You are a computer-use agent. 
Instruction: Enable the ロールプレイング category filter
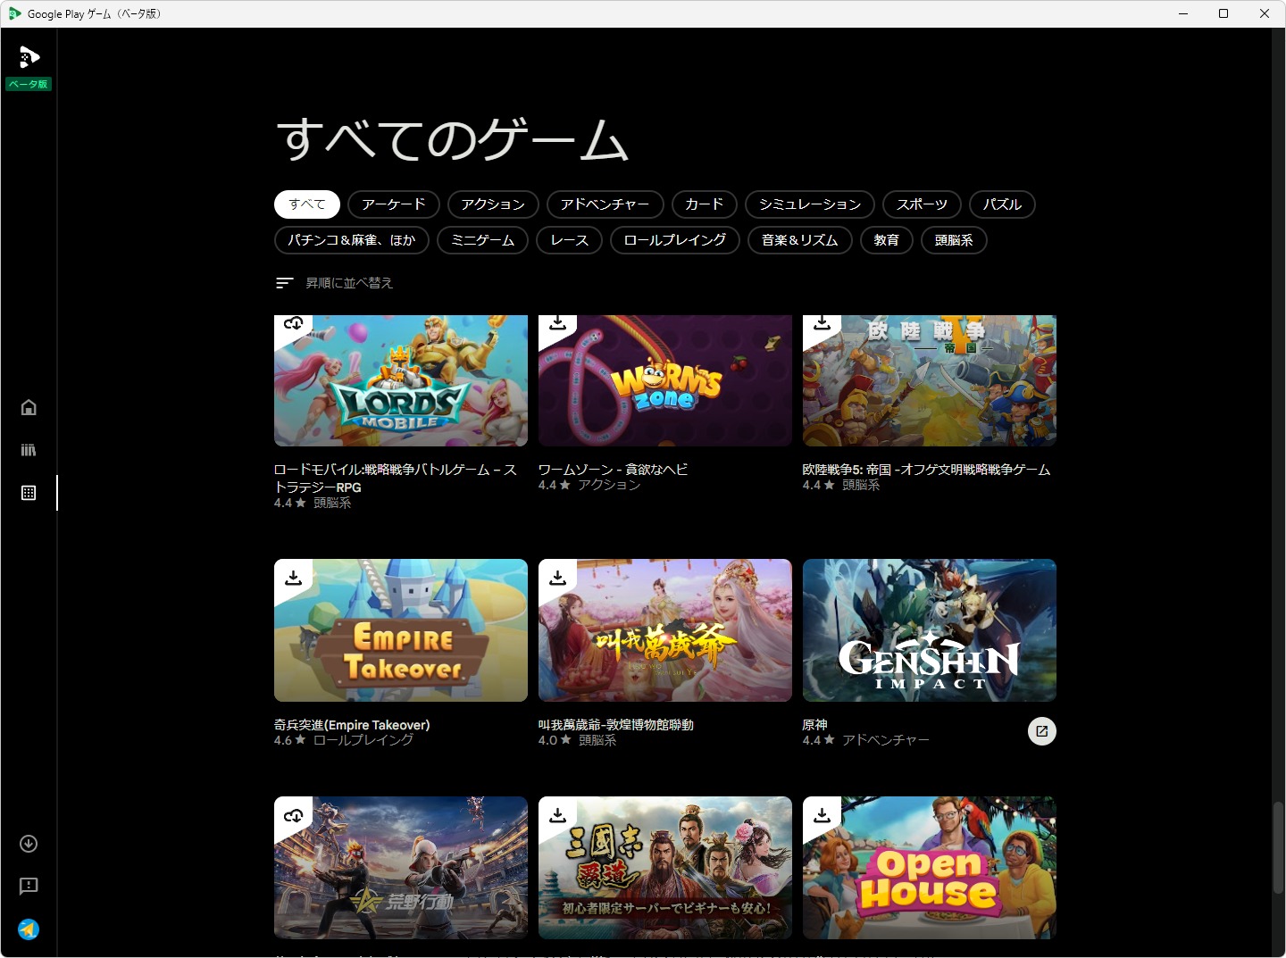674,240
